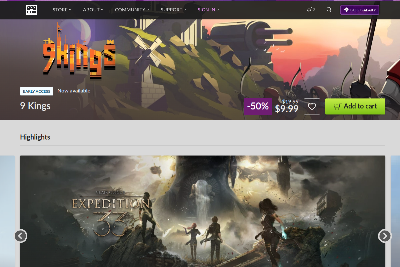This screenshot has height=267, width=400.
Task: Click the next carousel arrow
Action: 384,236
